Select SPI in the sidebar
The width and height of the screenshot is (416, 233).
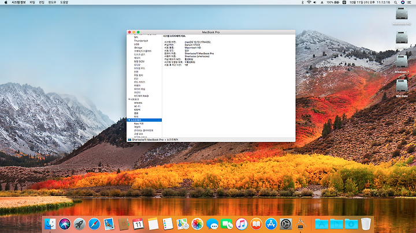point(136,37)
